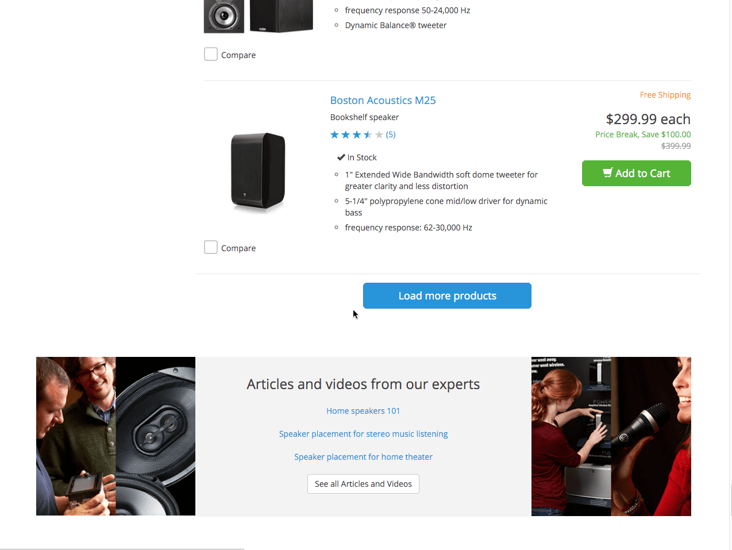Open the (5) reviews count link
732x550 pixels.
point(391,135)
